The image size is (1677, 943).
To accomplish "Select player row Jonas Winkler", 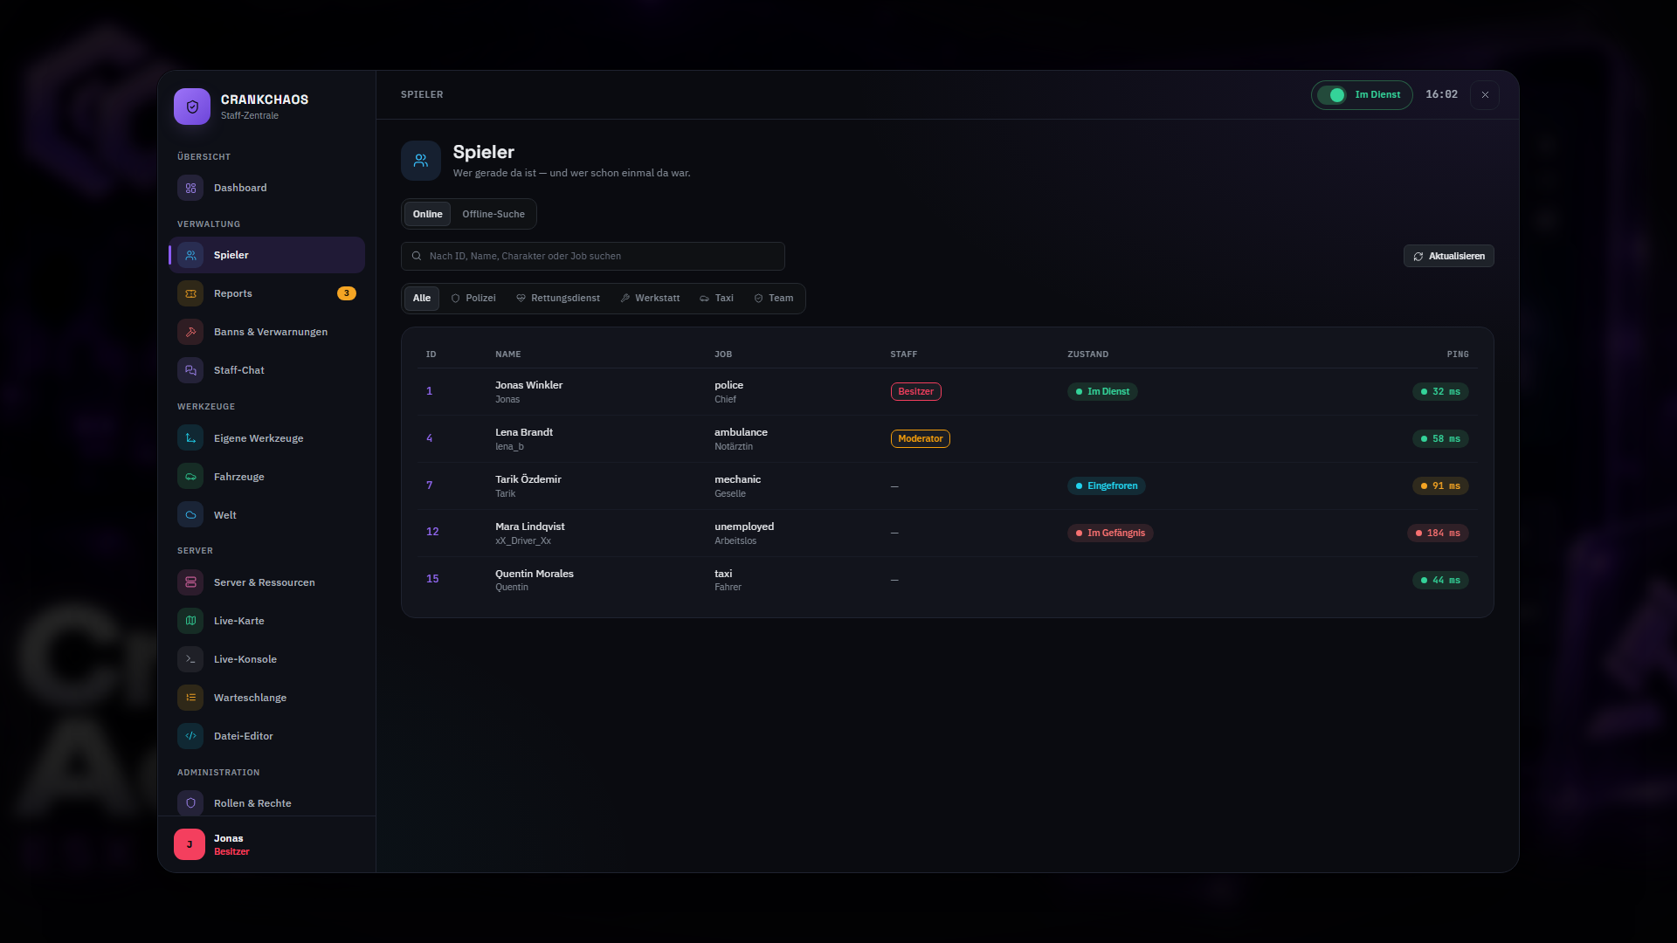I will pos(948,391).
